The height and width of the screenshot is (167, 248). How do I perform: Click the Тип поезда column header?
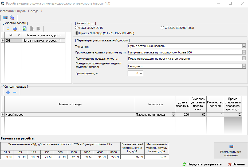click(155, 104)
